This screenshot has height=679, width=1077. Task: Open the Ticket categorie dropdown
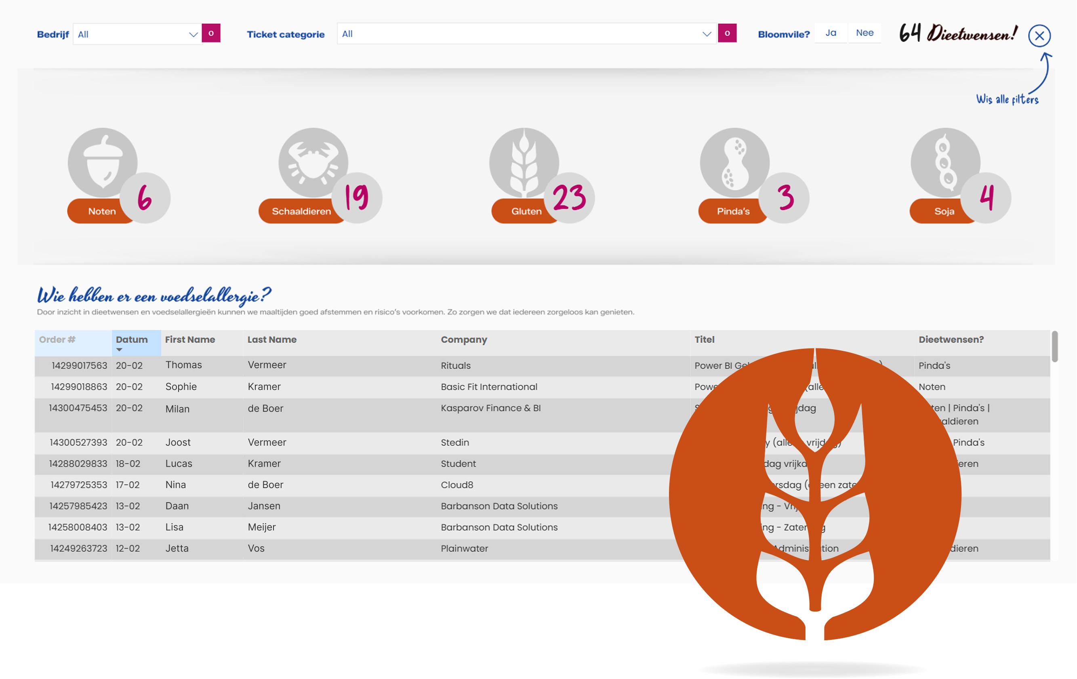coord(527,34)
